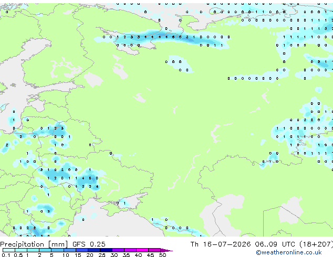Viewport: 333px width, 257px height.
Task: Click the 45–50 mm legend swatch
Action: coord(154,250)
